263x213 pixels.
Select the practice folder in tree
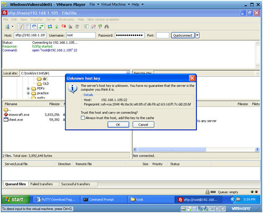point(40,93)
